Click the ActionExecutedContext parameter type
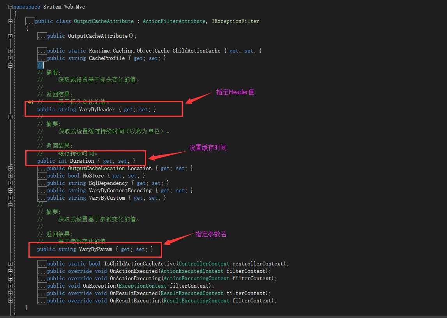The width and height of the screenshot is (447, 318). pyautogui.click(x=192, y=271)
